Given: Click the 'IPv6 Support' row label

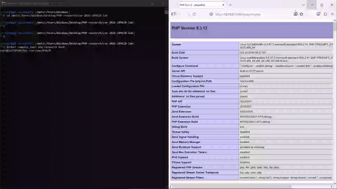Looking at the screenshot, I should point(180,157).
